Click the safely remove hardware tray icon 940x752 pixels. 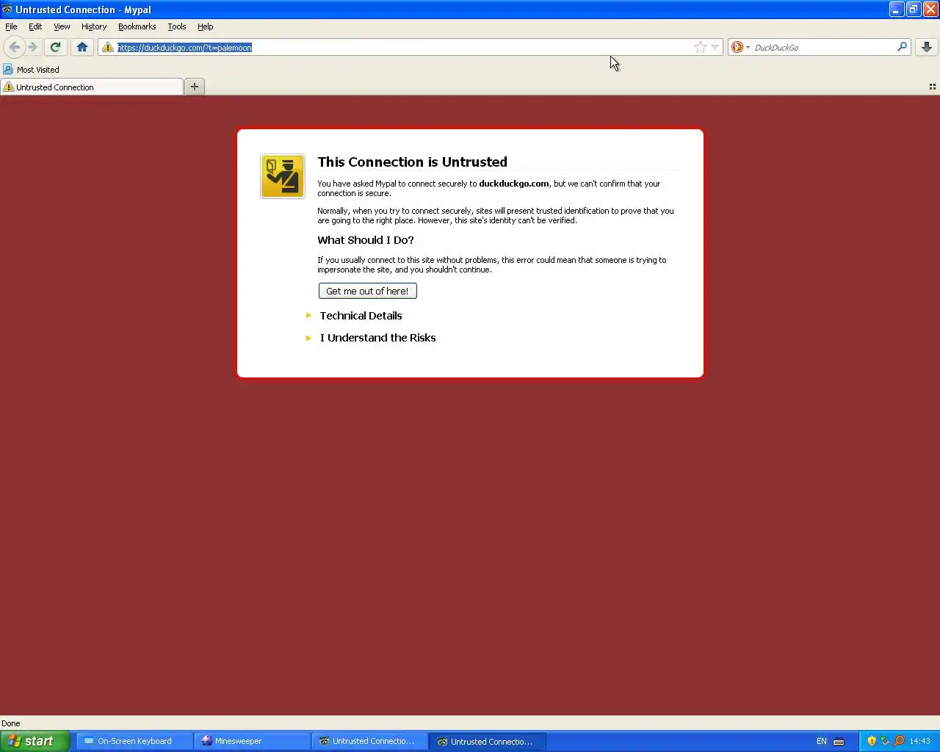click(885, 741)
